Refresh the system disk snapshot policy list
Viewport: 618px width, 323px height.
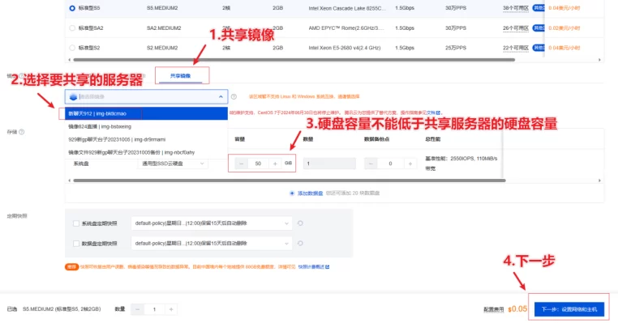(300, 223)
